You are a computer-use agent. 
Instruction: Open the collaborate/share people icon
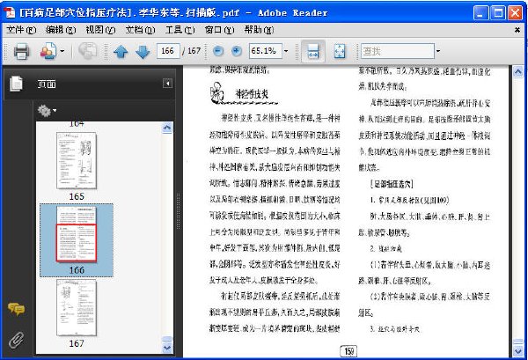tap(48, 51)
